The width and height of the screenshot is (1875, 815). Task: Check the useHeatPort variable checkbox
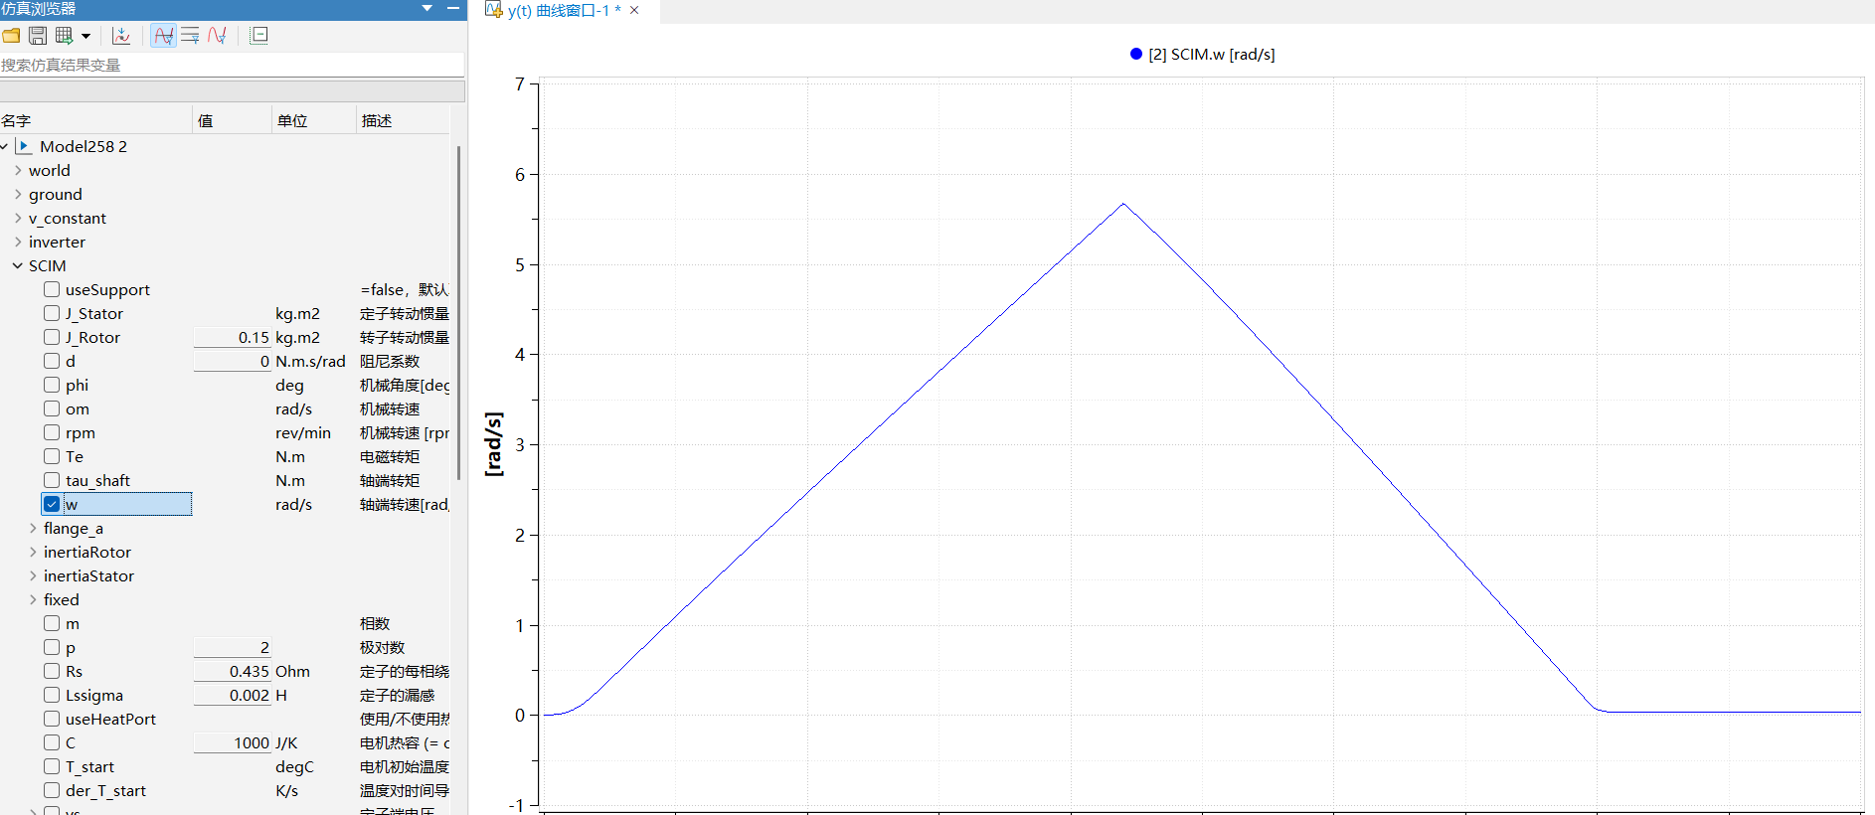tap(52, 719)
